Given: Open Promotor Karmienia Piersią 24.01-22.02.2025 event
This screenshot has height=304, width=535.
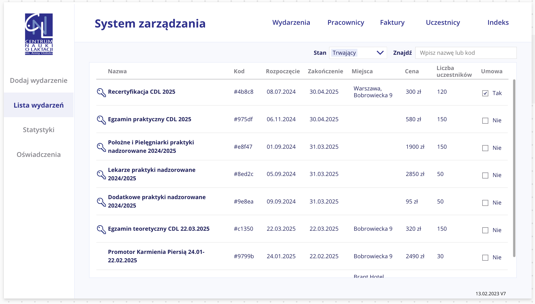Looking at the screenshot, I should [156, 256].
